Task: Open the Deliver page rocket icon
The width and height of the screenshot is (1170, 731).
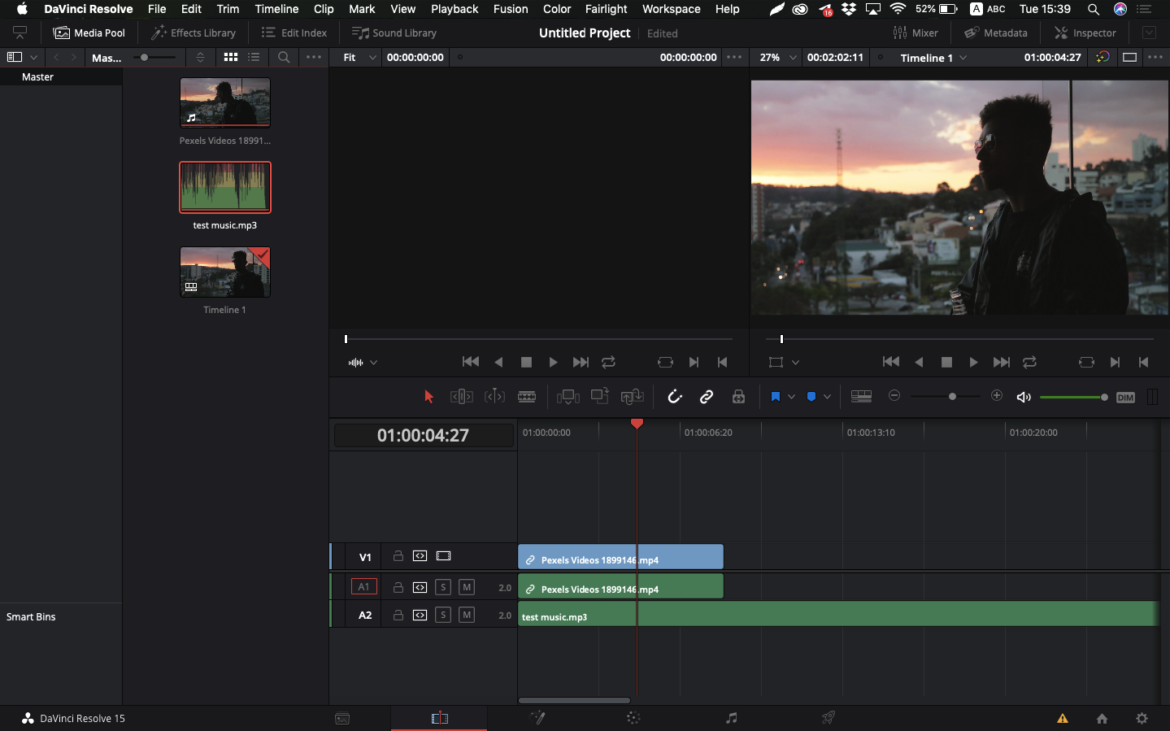Action: pyautogui.click(x=828, y=718)
